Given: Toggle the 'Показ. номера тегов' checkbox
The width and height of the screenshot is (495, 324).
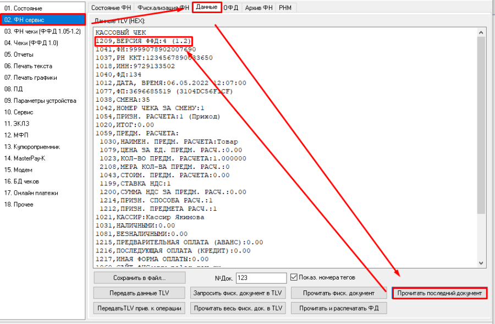Looking at the screenshot, I should point(294,277).
